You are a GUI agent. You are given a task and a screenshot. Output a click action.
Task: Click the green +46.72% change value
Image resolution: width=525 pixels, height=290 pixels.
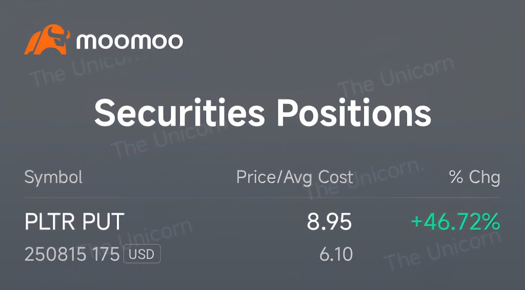click(456, 221)
